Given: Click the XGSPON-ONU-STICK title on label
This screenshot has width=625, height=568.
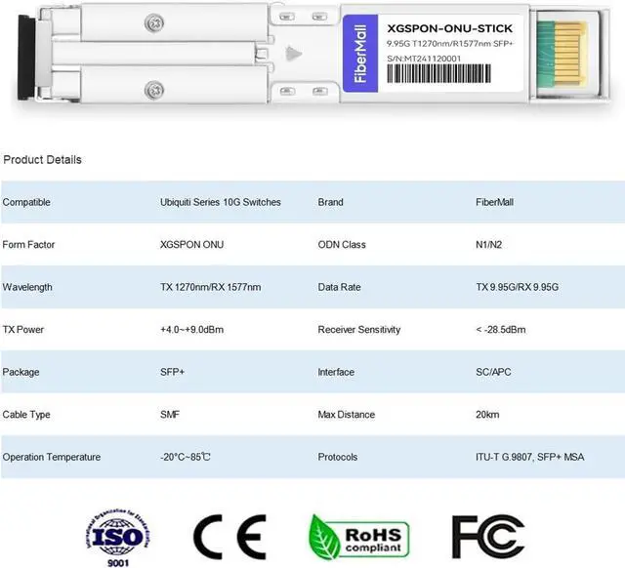Looking at the screenshot, I should click(x=449, y=29).
